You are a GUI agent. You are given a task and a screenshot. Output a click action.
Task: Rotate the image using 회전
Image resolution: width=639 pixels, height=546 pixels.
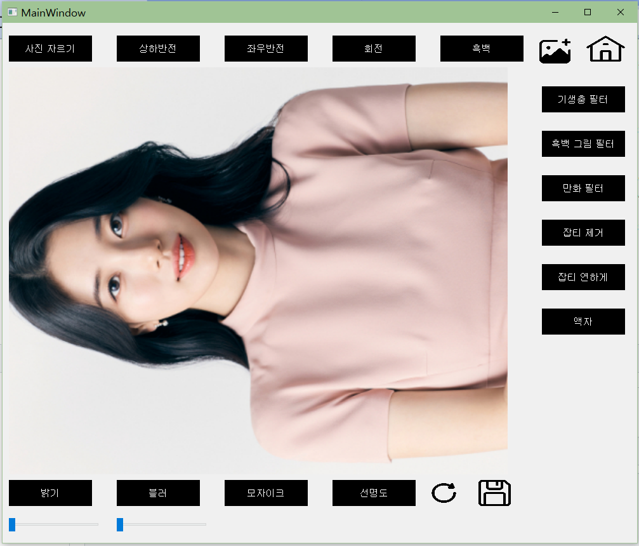pyautogui.click(x=374, y=48)
